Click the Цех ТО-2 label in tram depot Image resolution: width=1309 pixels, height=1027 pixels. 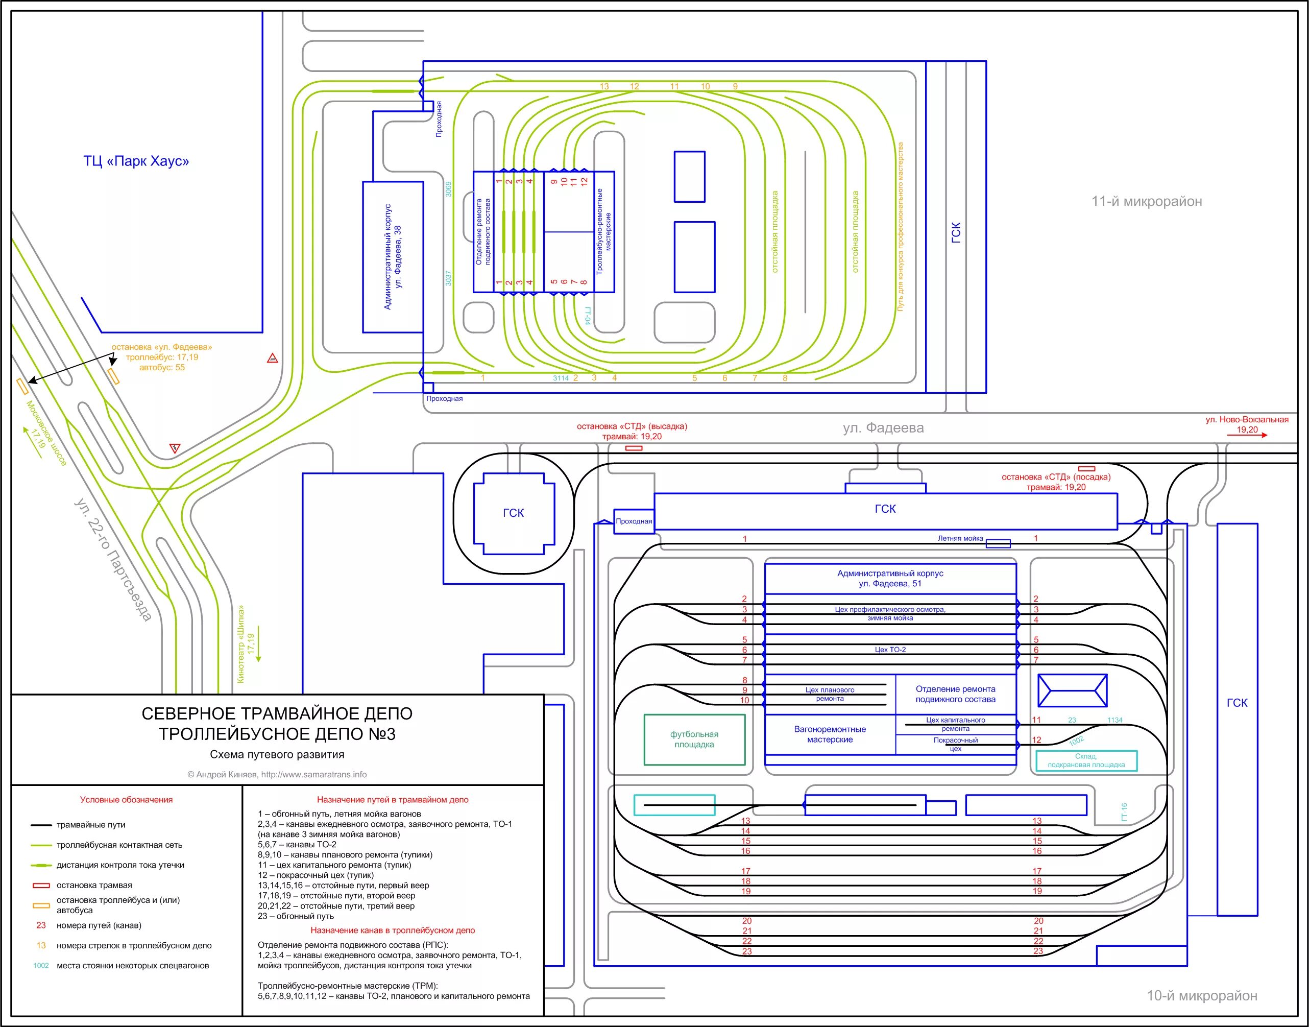pyautogui.click(x=890, y=650)
